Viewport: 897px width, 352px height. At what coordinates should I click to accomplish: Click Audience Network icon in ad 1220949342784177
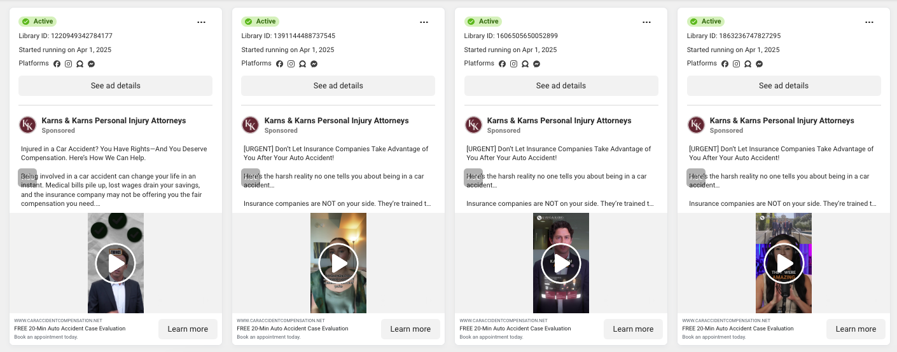(80, 64)
